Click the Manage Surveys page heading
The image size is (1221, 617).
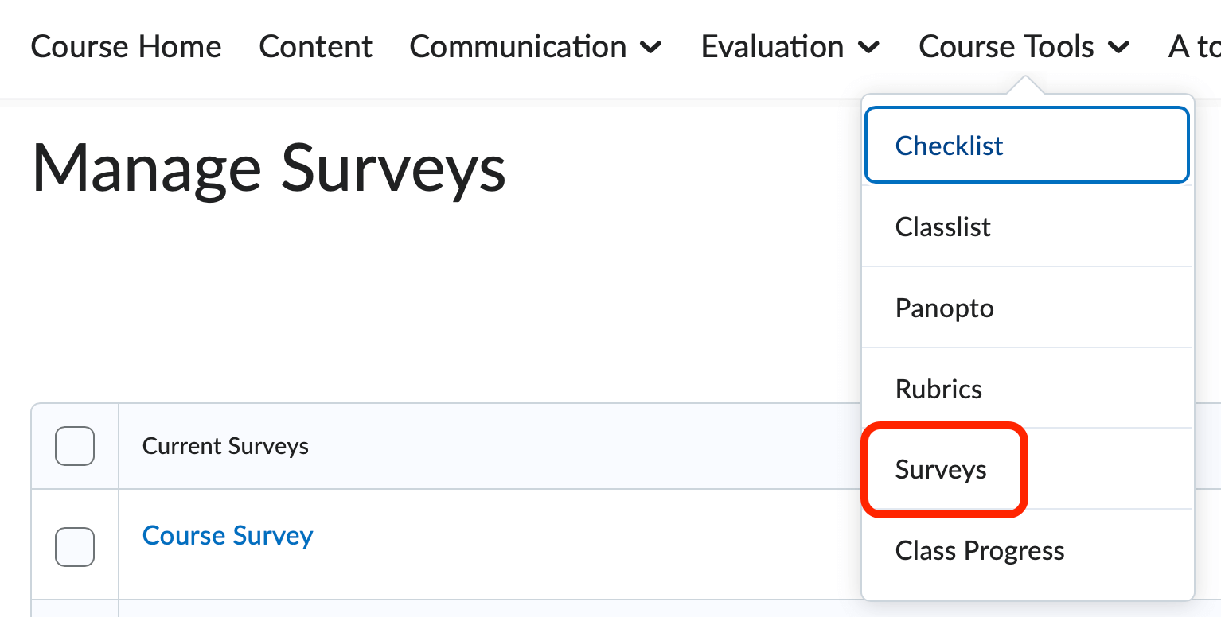coord(268,168)
